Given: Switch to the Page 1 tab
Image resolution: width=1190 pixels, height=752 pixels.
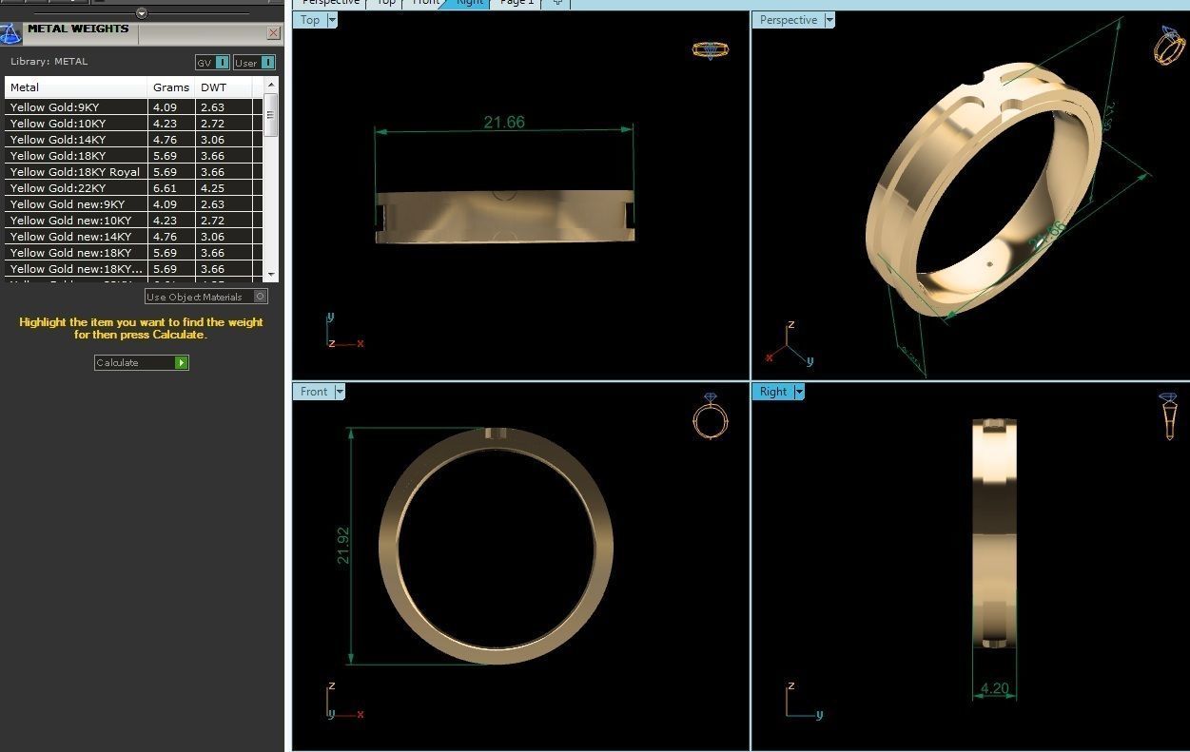Looking at the screenshot, I should coord(517,3).
